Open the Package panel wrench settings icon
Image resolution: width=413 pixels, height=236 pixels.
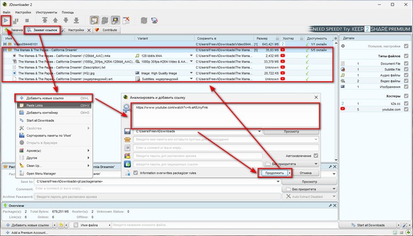pos(330,167)
